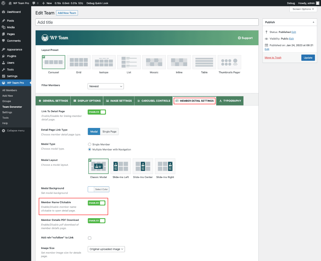Choose the Slide-Ins Left modal layout
Image resolution: width=321 pixels, height=261 pixels.
coord(121,166)
